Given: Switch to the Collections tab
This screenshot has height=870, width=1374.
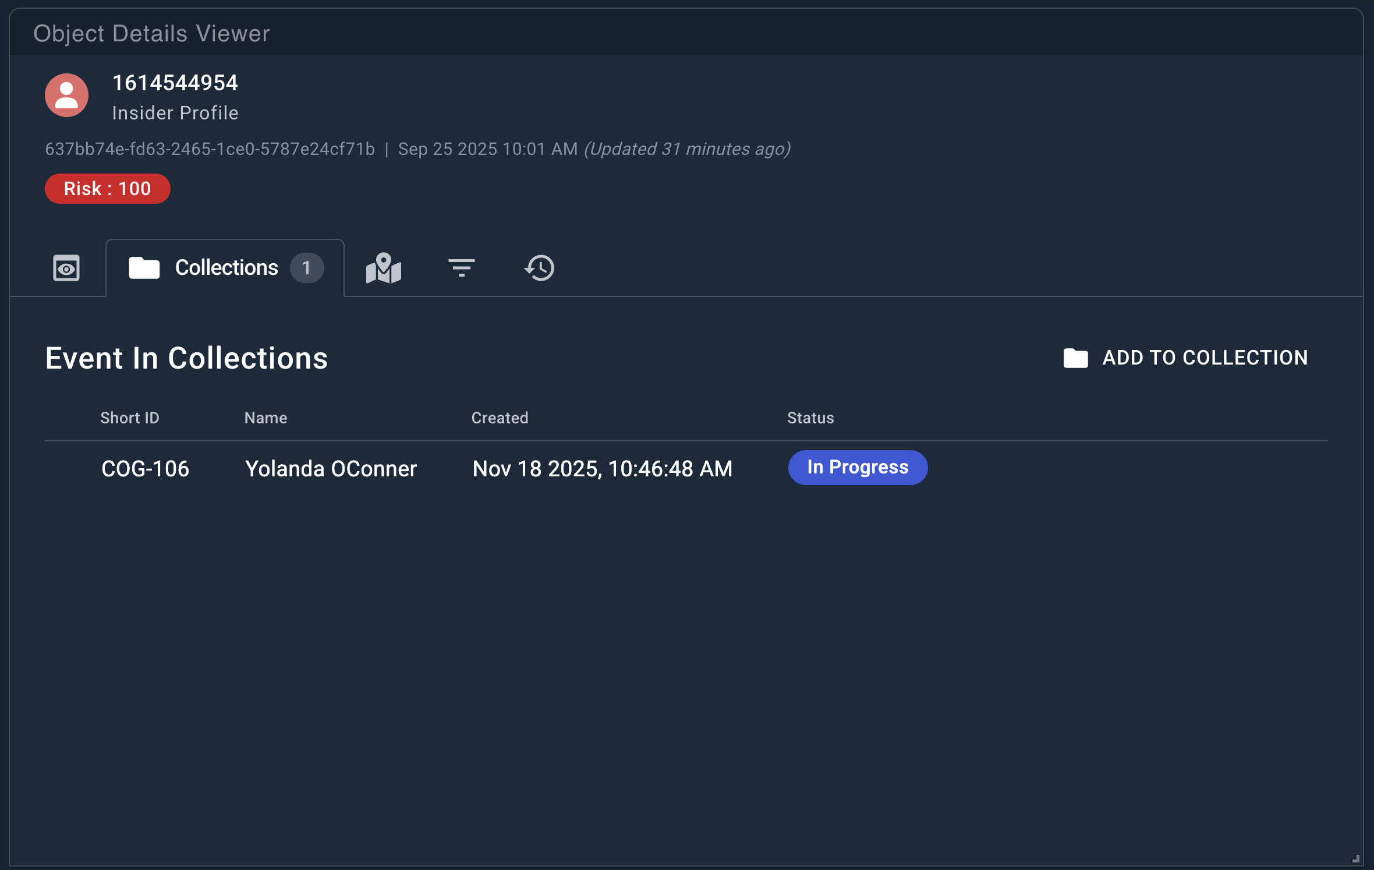Looking at the screenshot, I should click(226, 268).
